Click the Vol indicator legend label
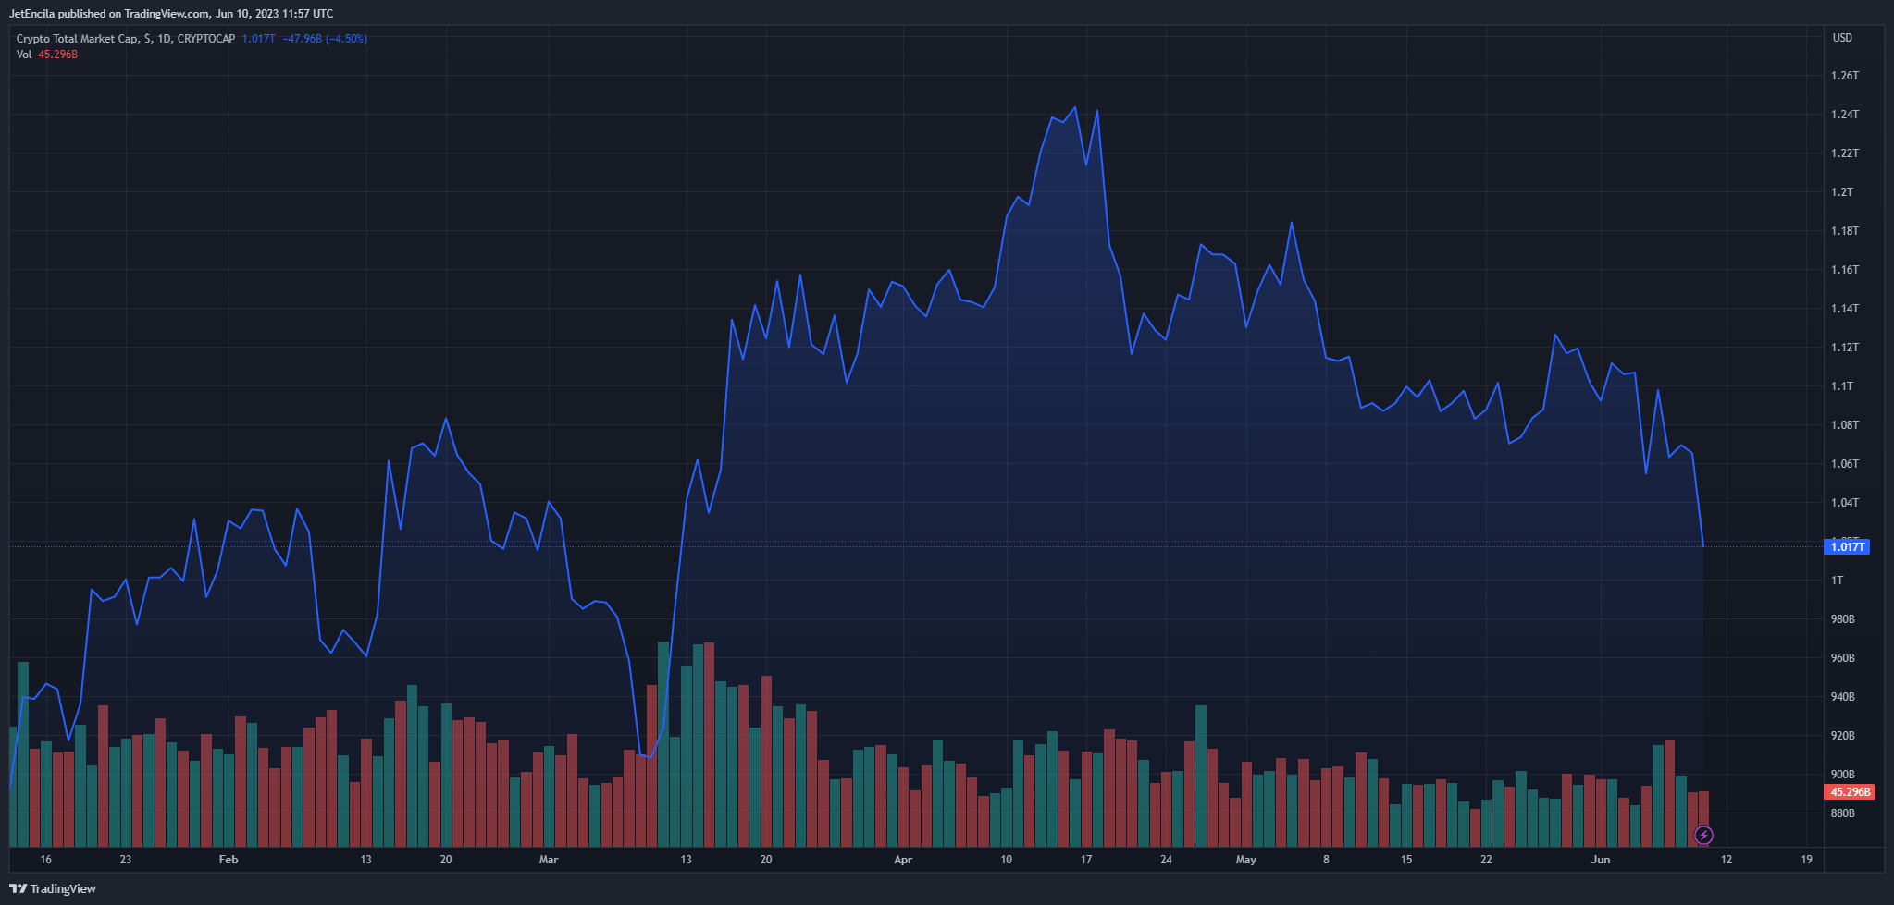Screen dimensions: 1894x905 (x=24, y=55)
